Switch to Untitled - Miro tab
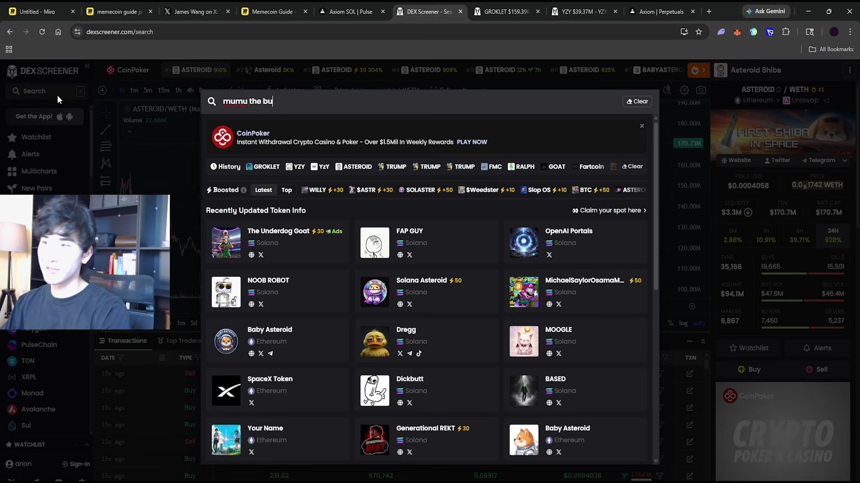This screenshot has width=860, height=483. click(41, 12)
